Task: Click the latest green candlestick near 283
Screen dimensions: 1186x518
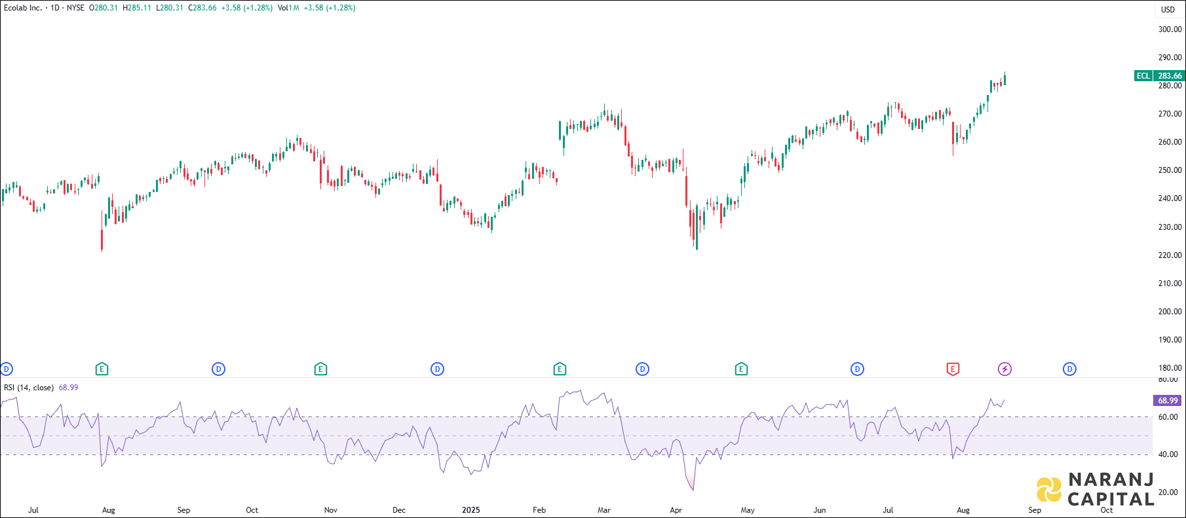Action: [x=1004, y=80]
